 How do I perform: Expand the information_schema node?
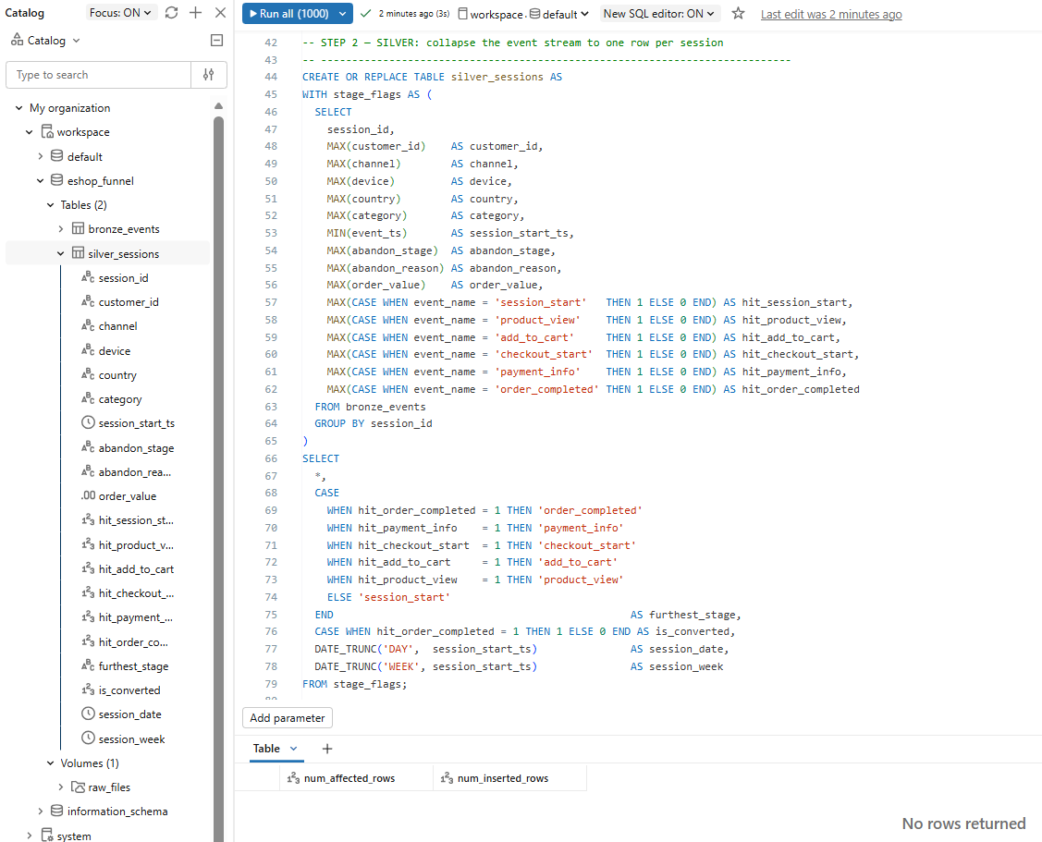click(x=40, y=811)
